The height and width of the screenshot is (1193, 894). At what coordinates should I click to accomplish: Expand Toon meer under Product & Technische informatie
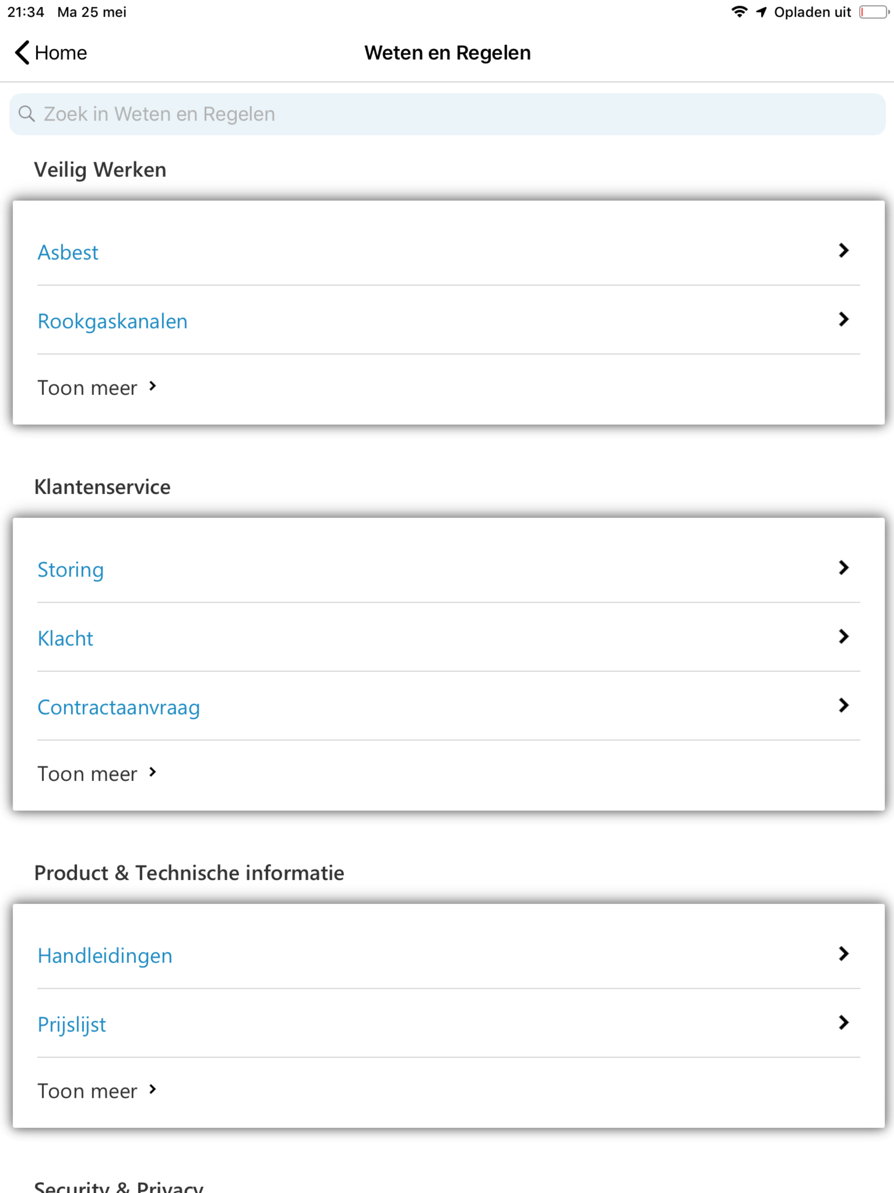pos(97,1091)
